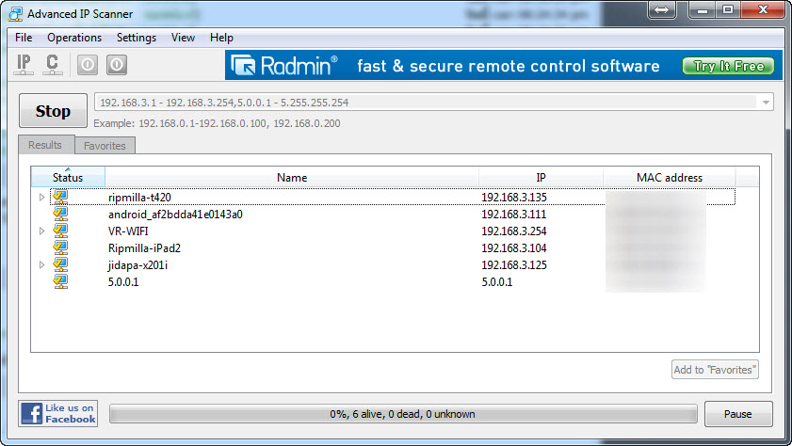Screen dimensions: 792x446
Task: Switch to the Favorites tab
Action: coord(105,146)
